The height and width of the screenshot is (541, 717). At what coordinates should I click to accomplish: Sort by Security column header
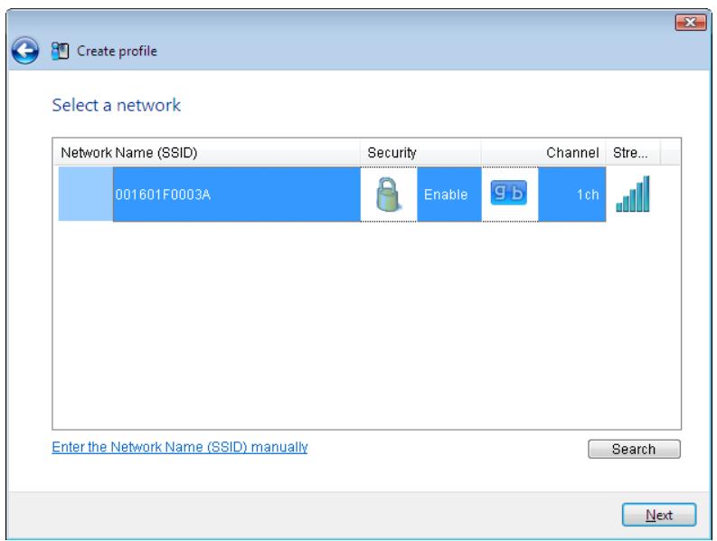point(420,152)
